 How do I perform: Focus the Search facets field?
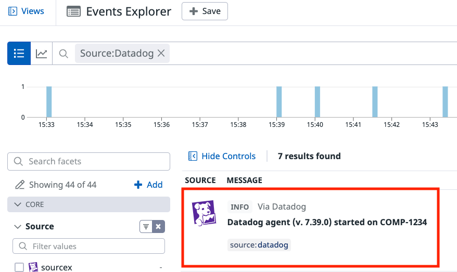pyautogui.click(x=88, y=161)
